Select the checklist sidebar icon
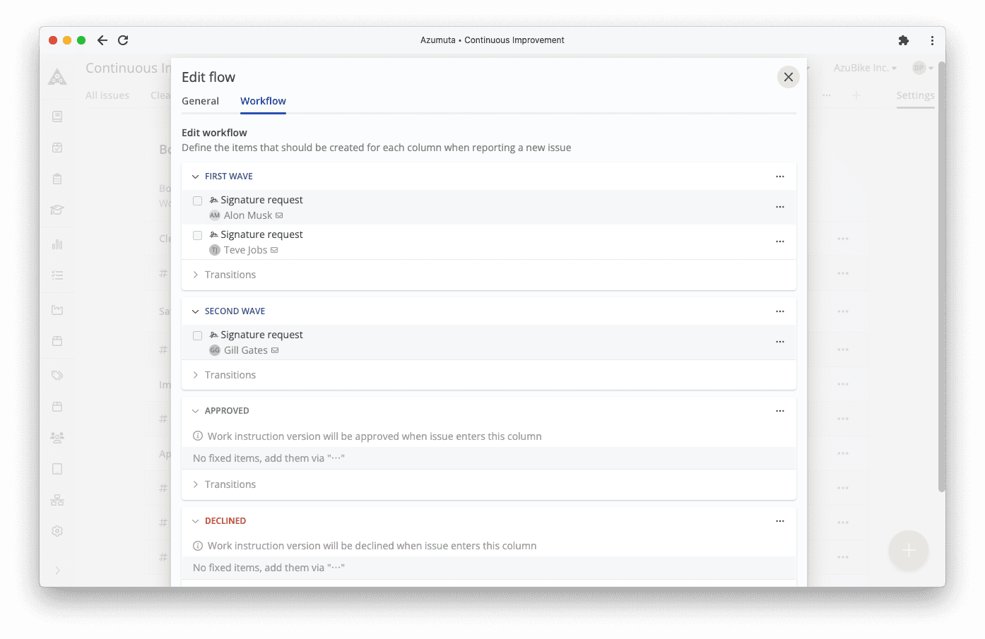Viewport: 985px width, 639px height. point(57,275)
